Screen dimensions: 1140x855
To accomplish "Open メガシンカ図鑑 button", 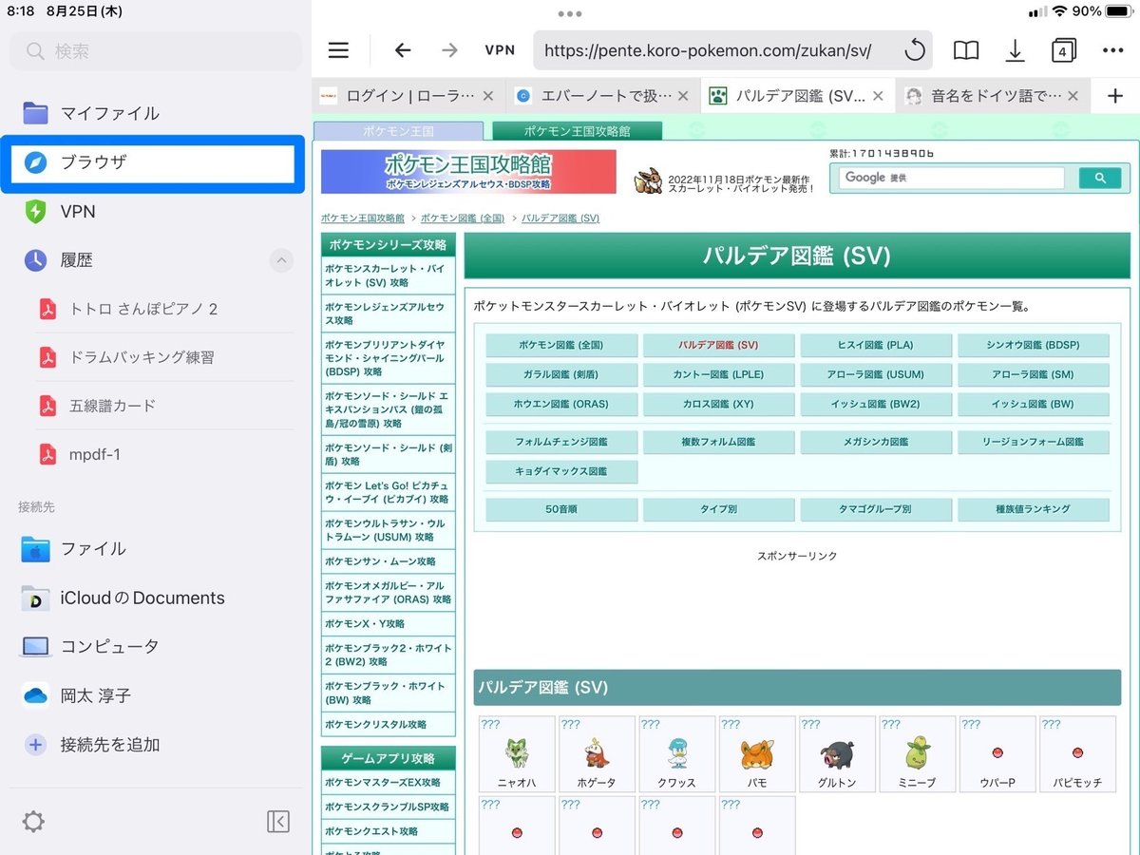I will click(x=876, y=442).
